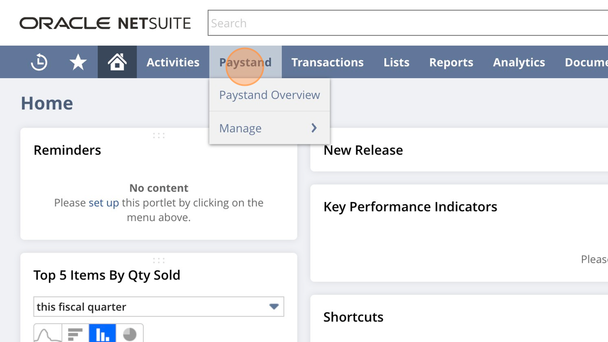
Task: Open the Transactions menu
Action: [328, 62]
